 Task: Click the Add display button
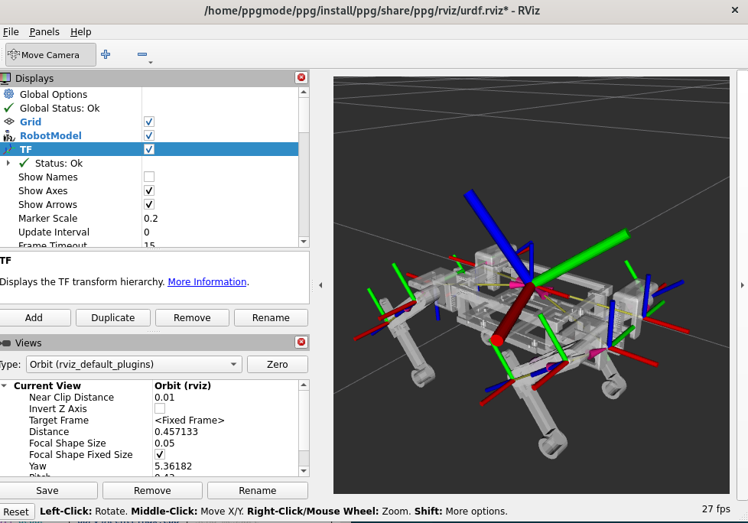tap(34, 317)
